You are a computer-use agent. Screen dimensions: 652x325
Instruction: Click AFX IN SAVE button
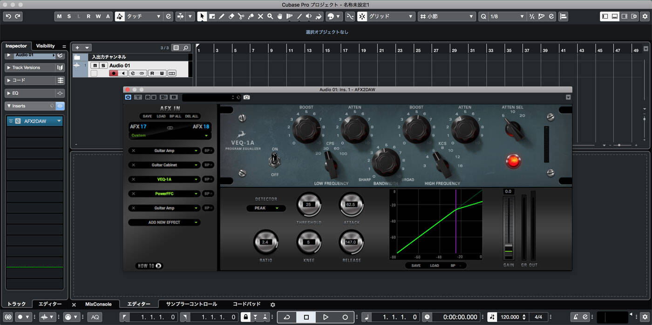coord(147,116)
